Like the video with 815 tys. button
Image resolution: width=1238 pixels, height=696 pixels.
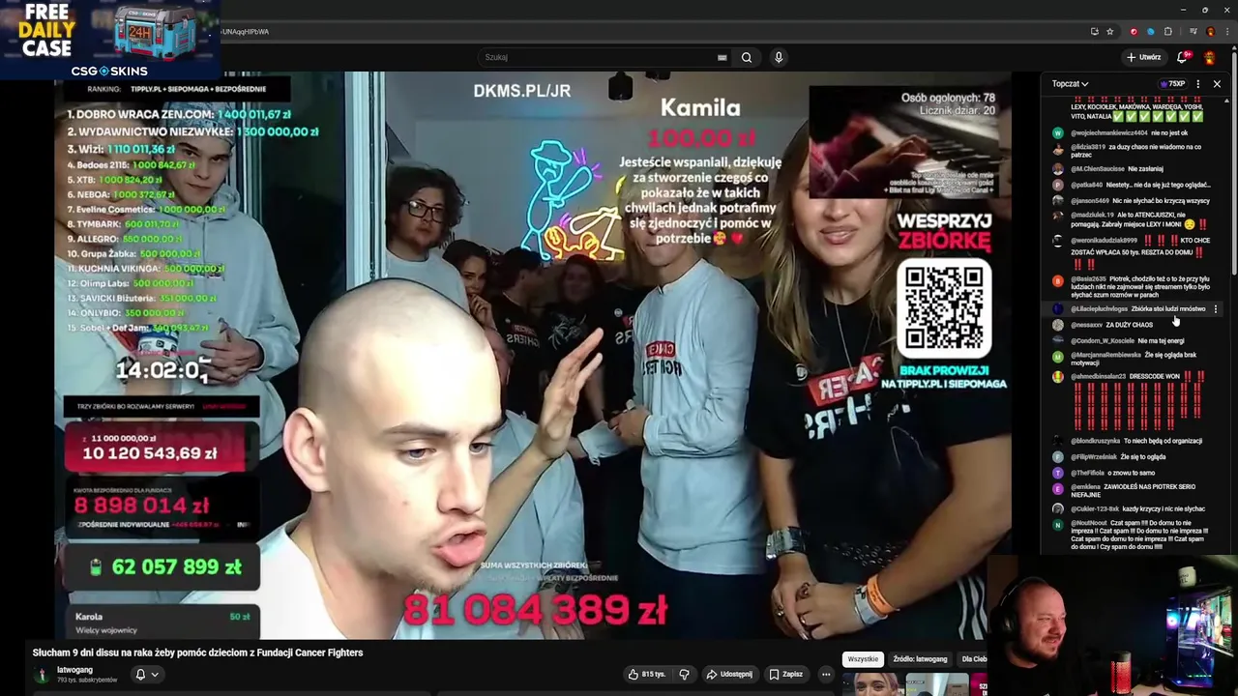tap(647, 674)
